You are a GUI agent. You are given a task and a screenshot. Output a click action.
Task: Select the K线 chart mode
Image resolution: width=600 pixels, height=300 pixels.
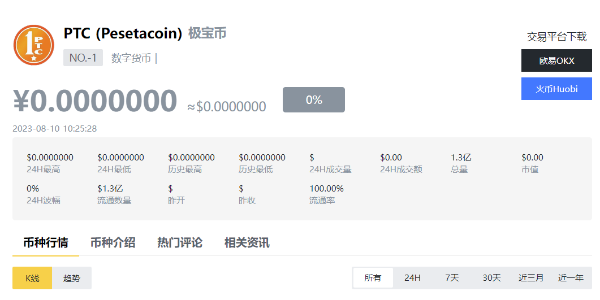click(x=32, y=278)
